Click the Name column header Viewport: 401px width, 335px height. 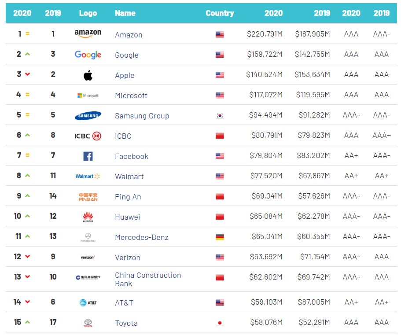click(125, 13)
